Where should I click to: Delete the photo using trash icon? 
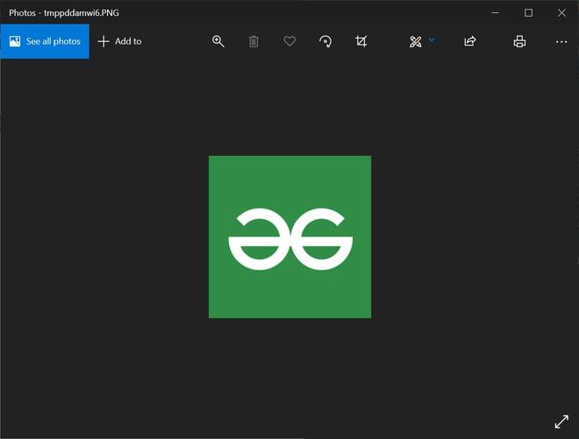click(254, 41)
